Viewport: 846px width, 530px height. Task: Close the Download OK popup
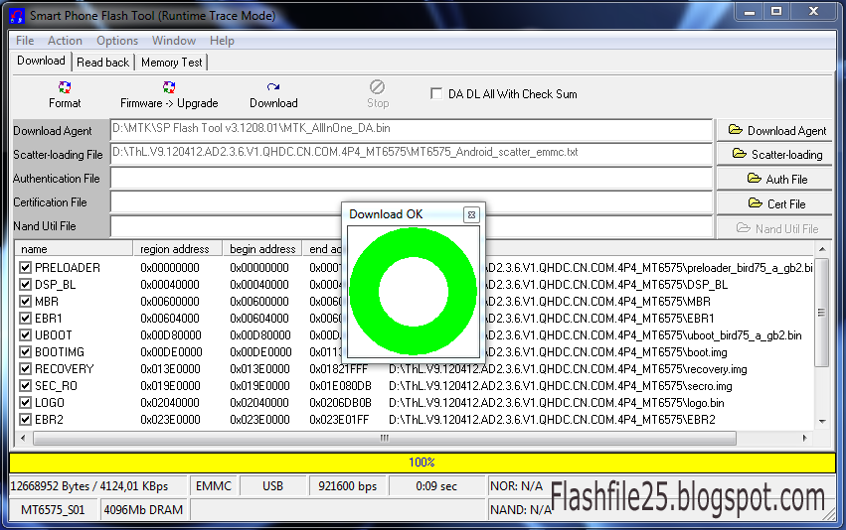[x=471, y=215]
